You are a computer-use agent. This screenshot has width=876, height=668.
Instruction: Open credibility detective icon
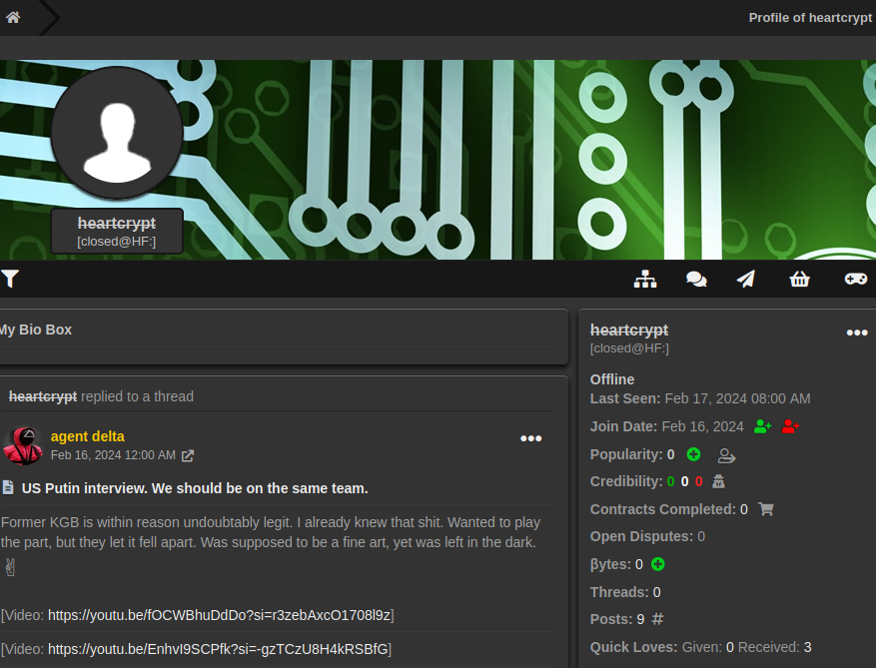point(718,481)
